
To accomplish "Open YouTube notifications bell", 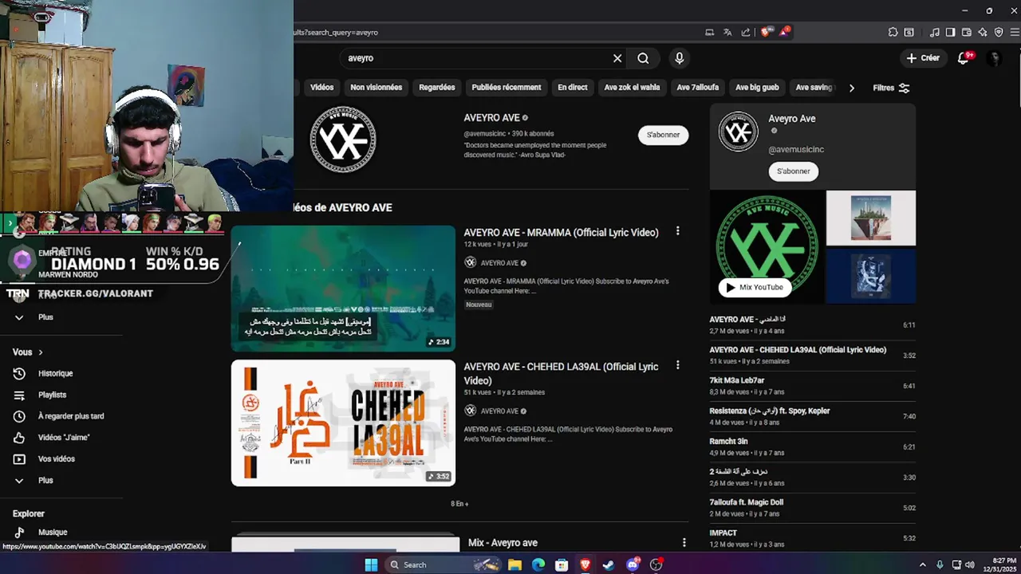I will coord(964,57).
